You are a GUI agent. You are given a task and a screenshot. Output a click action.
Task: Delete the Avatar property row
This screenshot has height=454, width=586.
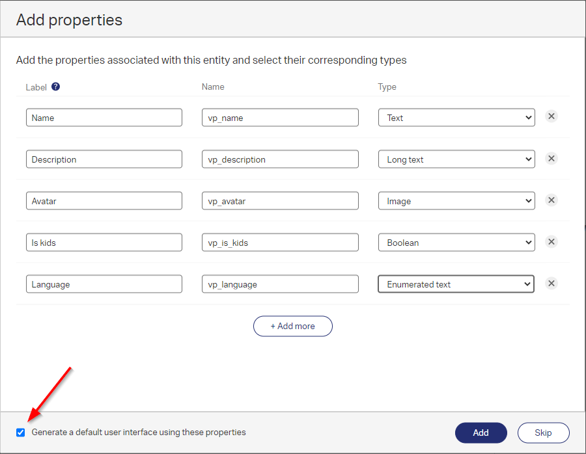pos(551,200)
